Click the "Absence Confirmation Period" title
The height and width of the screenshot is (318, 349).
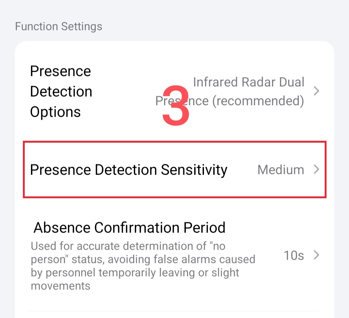[x=130, y=228]
